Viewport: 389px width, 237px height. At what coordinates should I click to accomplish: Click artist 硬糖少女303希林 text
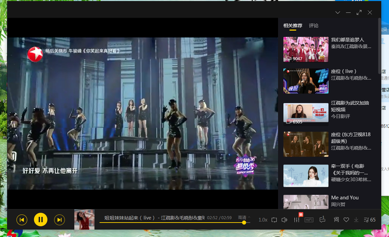pos(351,179)
